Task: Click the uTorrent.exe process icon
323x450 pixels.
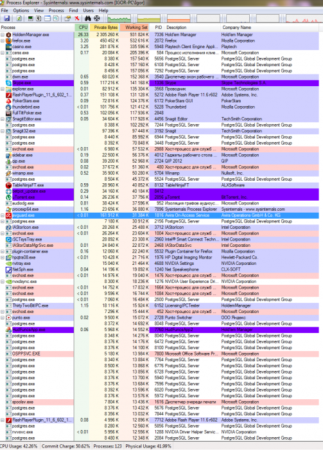Action: coord(8,197)
